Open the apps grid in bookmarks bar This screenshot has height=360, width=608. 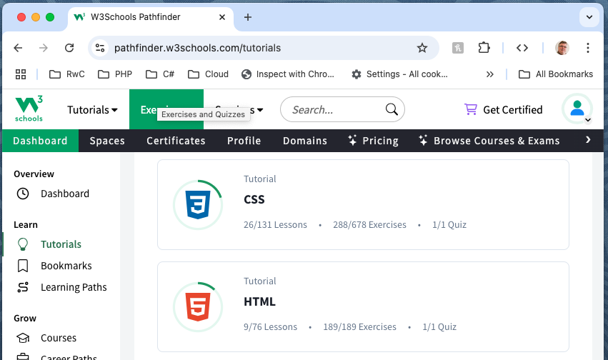tap(21, 74)
